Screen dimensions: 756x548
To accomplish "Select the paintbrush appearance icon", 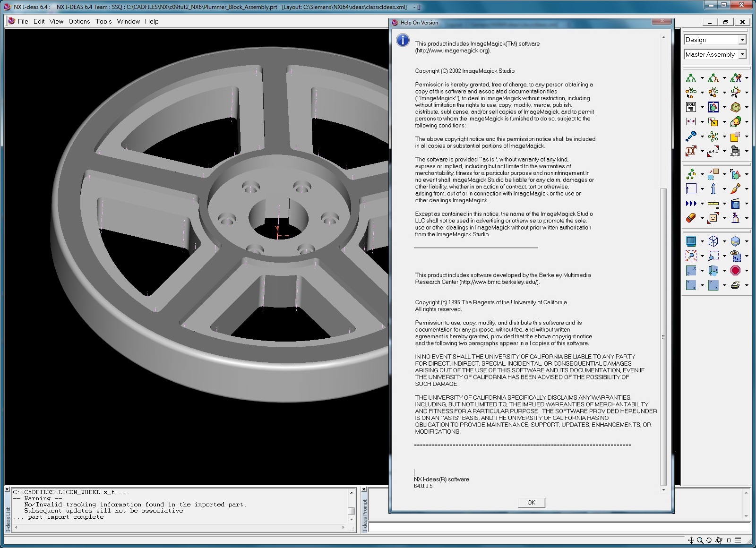I will (735, 189).
